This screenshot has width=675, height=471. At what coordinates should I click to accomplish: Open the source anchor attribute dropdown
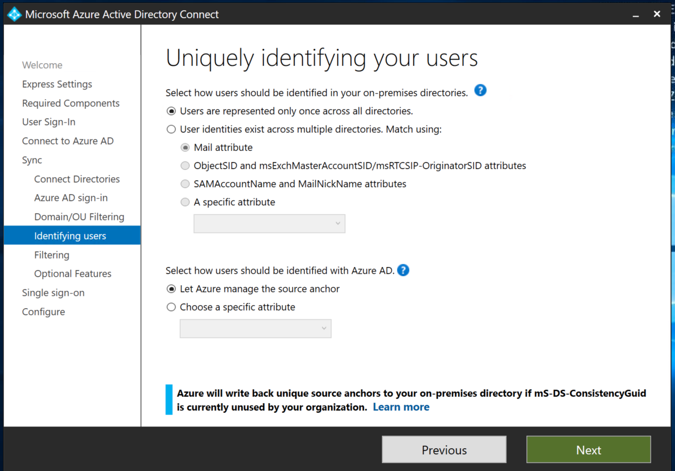point(256,328)
